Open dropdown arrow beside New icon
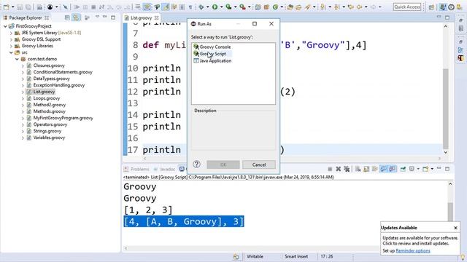 pos(13,7)
